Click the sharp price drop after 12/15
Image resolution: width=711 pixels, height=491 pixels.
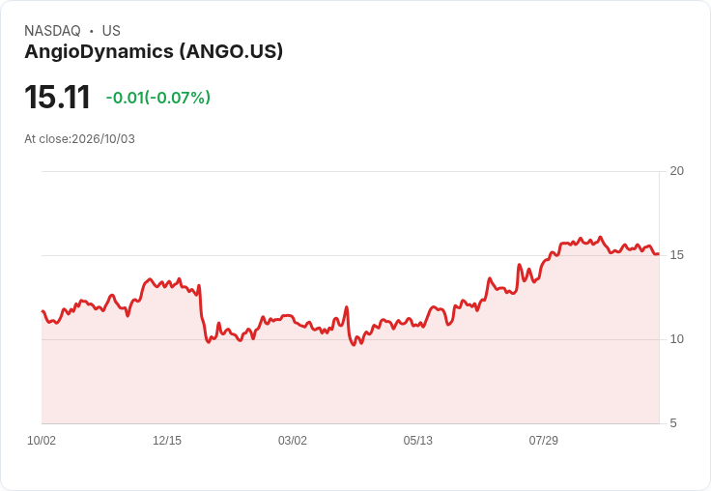pyautogui.click(x=201, y=313)
